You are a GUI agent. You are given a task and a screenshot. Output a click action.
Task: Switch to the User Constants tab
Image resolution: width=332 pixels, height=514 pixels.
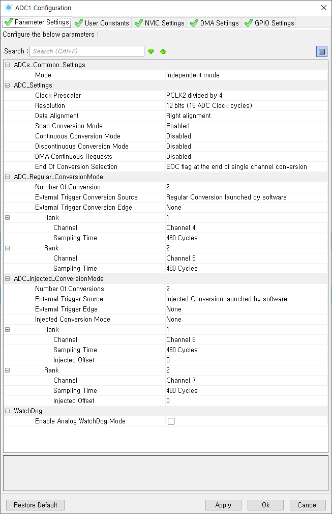coord(102,23)
